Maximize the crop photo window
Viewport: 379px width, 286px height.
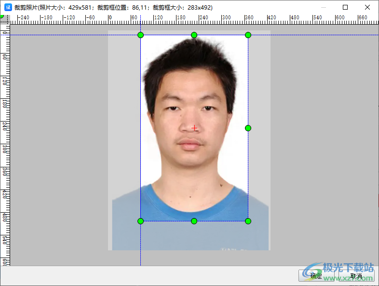click(345, 7)
